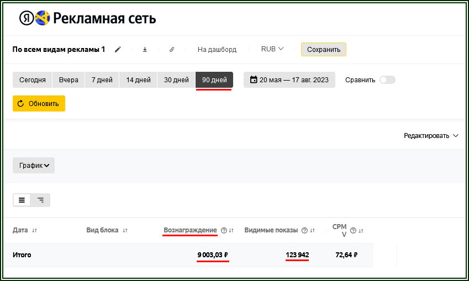
Task: Click the Вид блока column header
Action: point(102,230)
